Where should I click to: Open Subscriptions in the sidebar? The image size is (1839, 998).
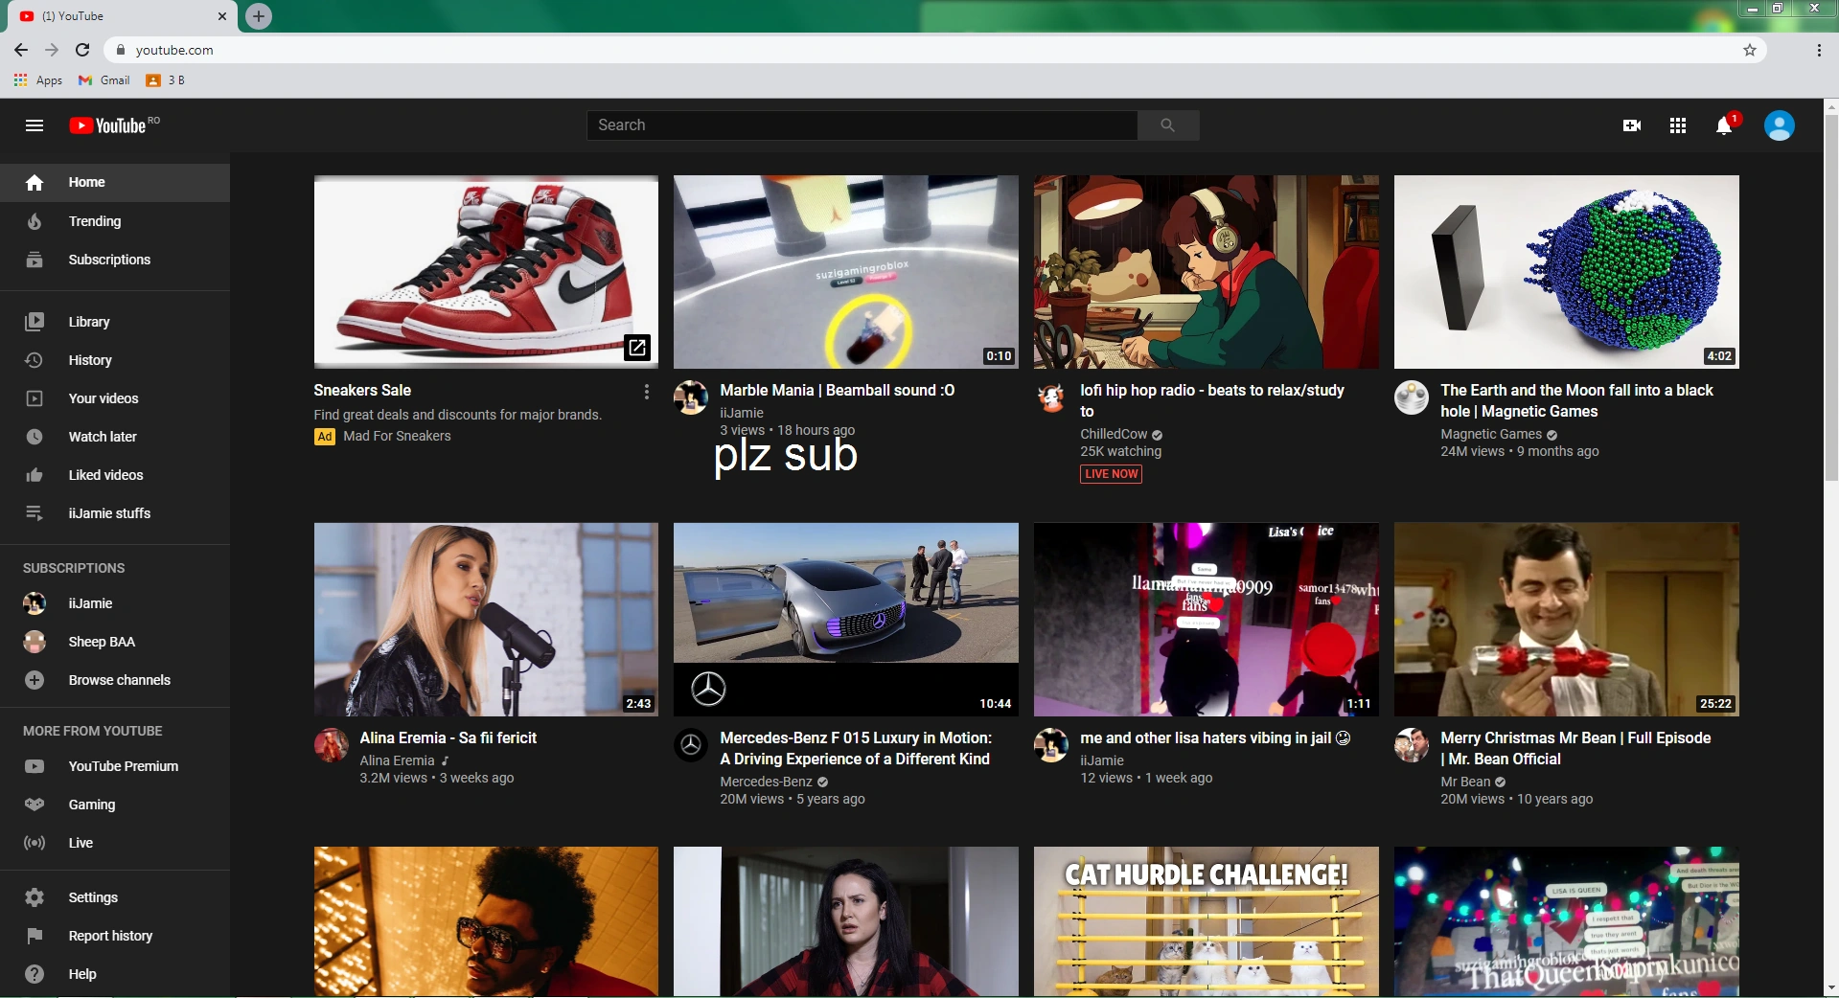115,260
